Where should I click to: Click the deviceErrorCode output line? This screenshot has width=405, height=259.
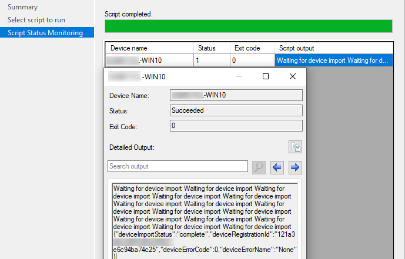click(x=205, y=250)
